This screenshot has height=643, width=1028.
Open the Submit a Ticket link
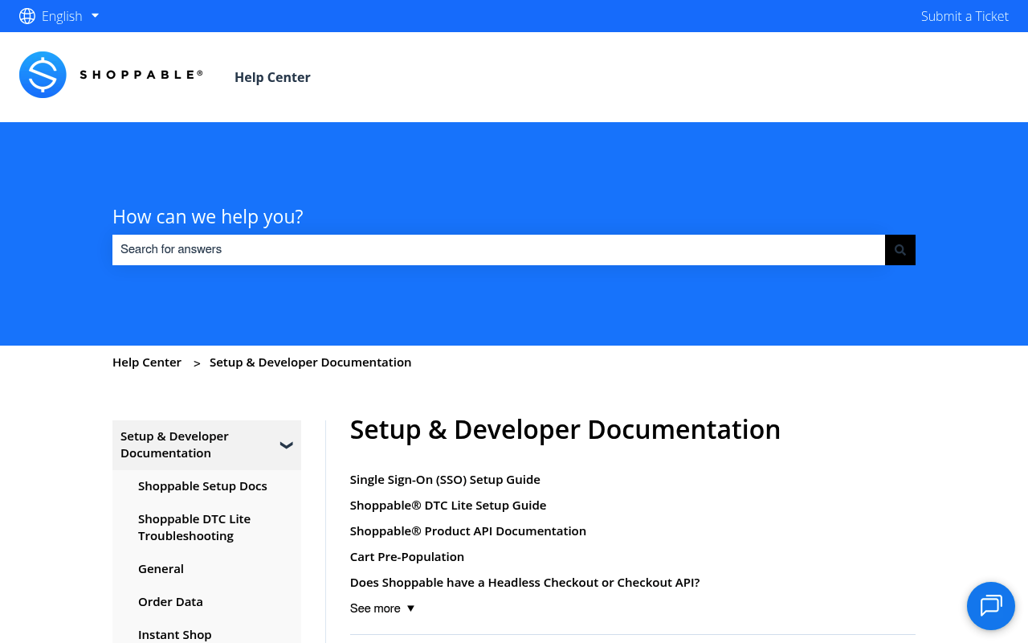(965, 16)
